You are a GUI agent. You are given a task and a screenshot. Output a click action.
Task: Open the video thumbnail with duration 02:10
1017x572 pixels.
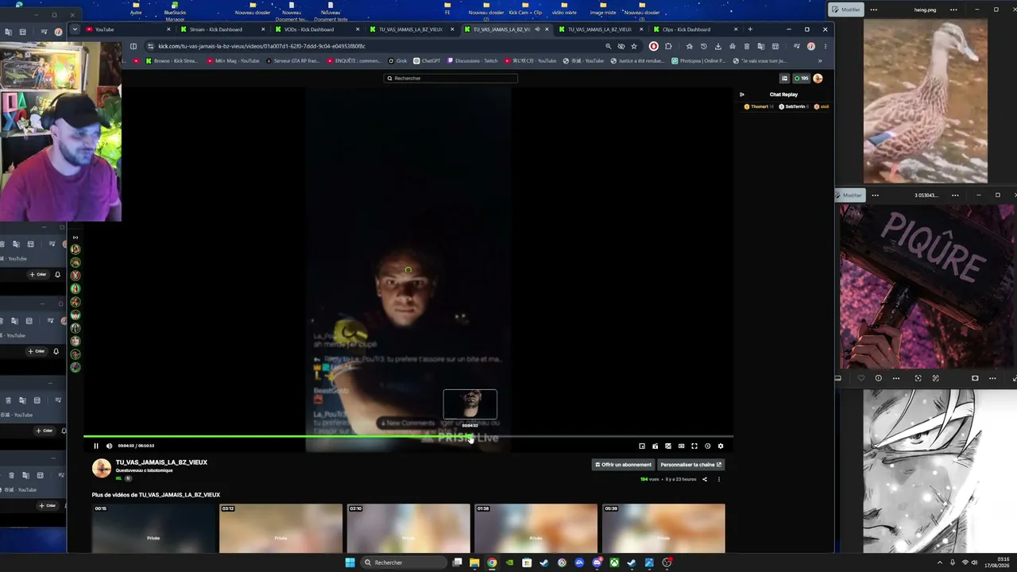point(408,528)
